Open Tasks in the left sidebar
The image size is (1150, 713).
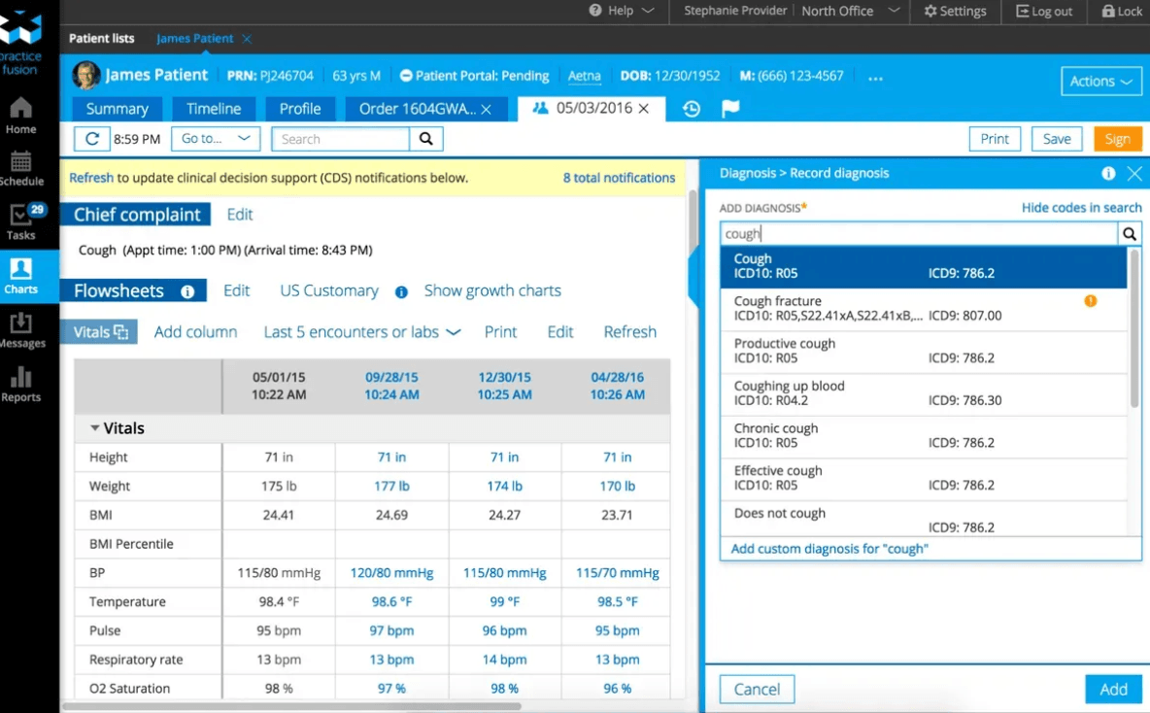pos(21,222)
